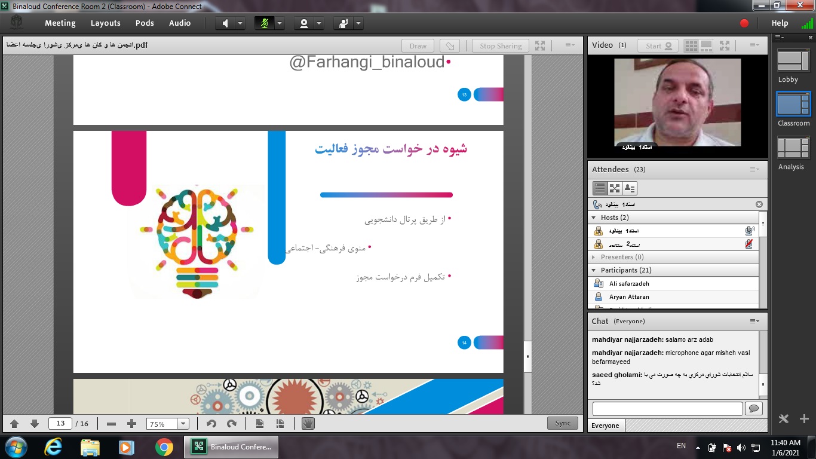Open the Pods menu
This screenshot has width=816, height=459.
coord(145,23)
